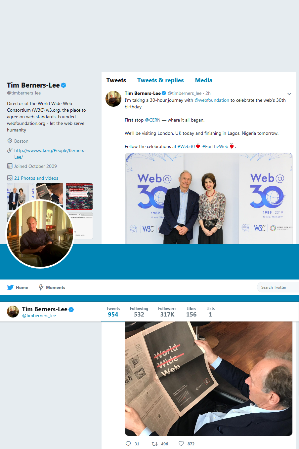
Task: Open the red code screenshot media thumbnail
Action: click(x=79, y=196)
